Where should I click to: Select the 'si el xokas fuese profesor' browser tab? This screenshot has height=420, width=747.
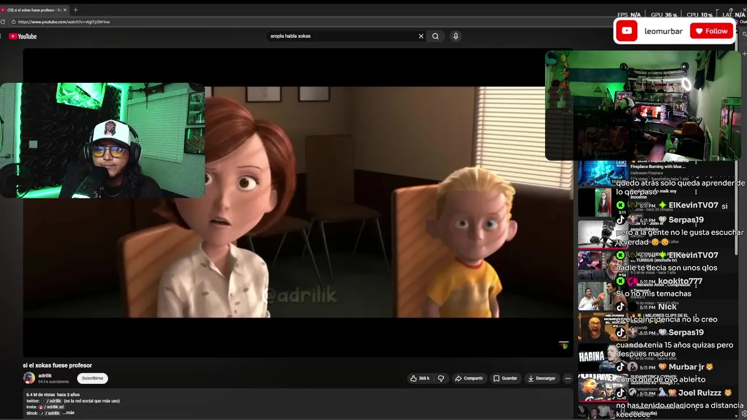[34, 10]
